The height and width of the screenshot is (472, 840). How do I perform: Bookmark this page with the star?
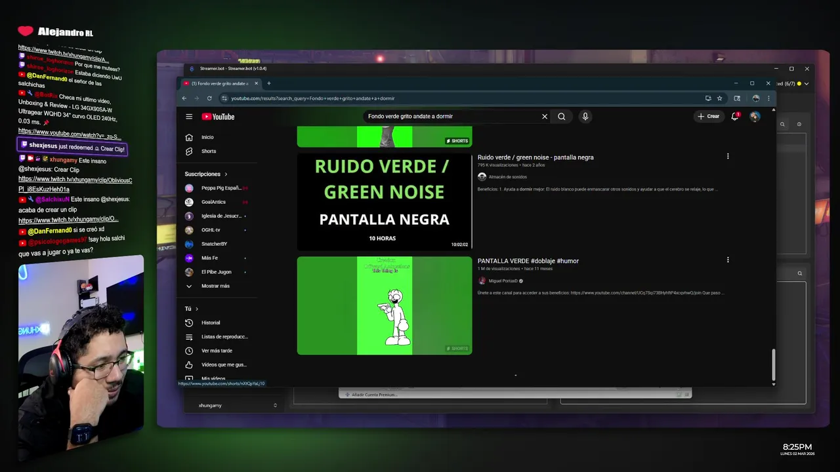pos(719,98)
